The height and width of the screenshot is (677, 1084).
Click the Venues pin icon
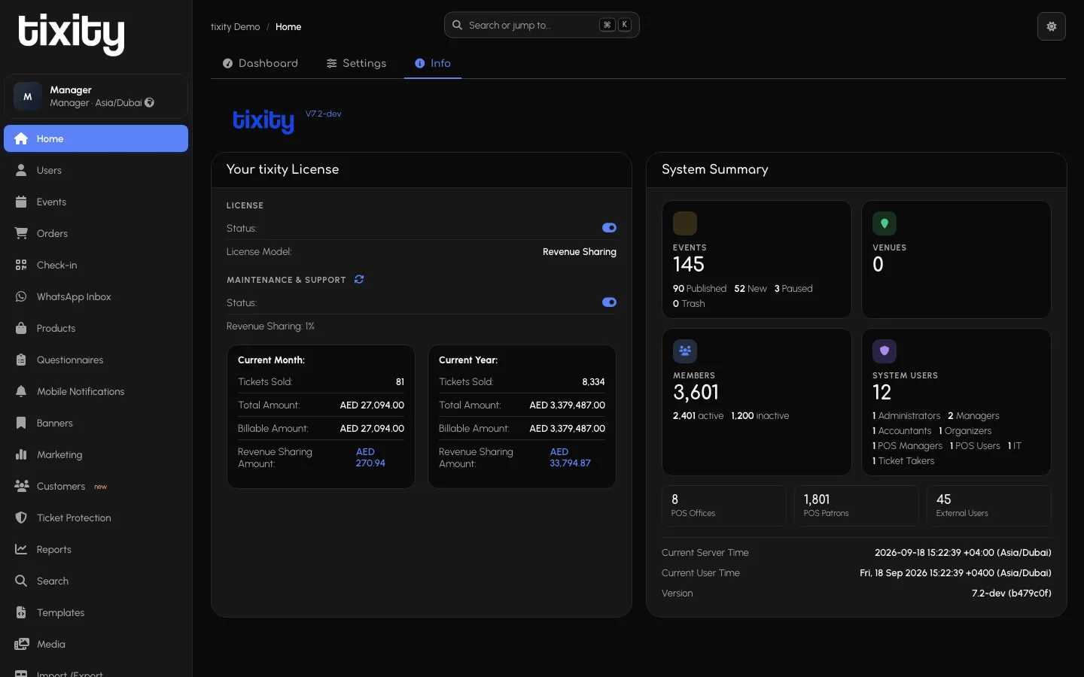885,223
